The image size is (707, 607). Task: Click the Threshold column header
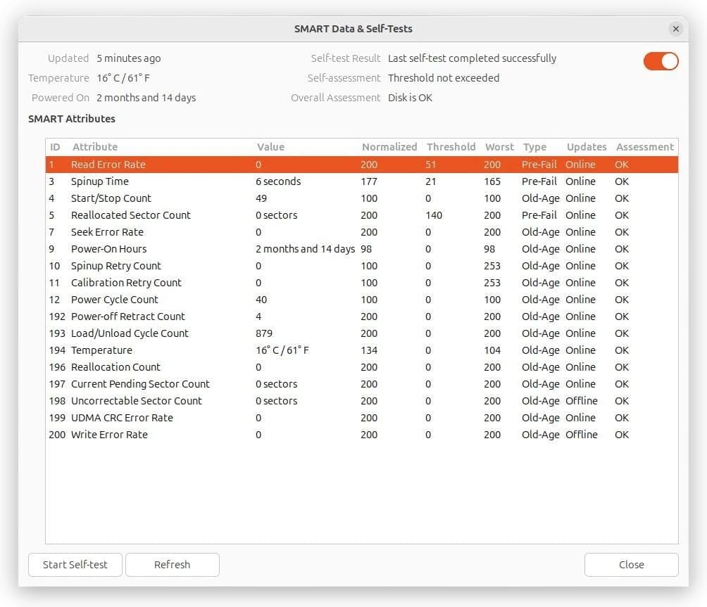tap(451, 147)
